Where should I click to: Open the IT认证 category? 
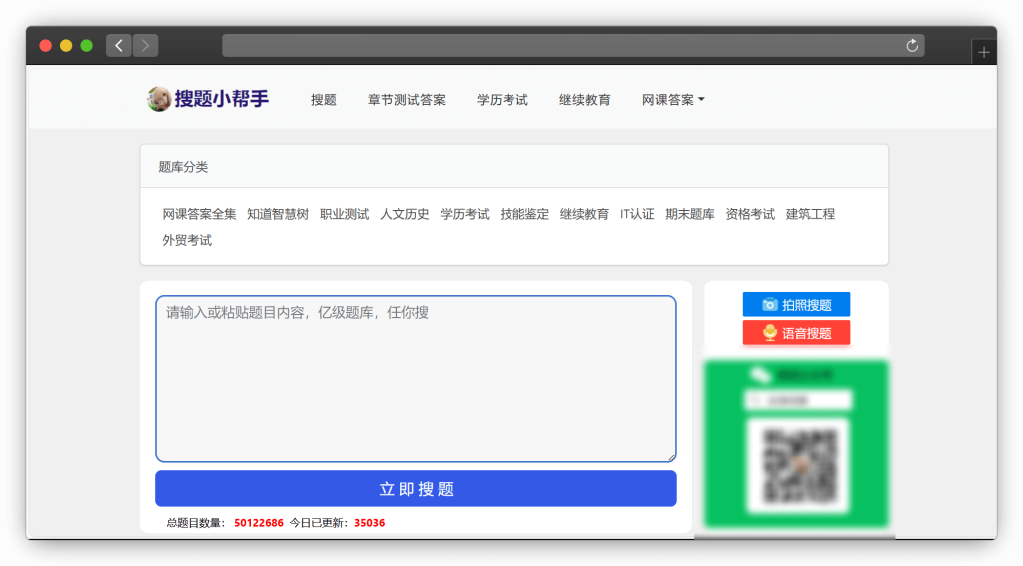click(x=637, y=214)
